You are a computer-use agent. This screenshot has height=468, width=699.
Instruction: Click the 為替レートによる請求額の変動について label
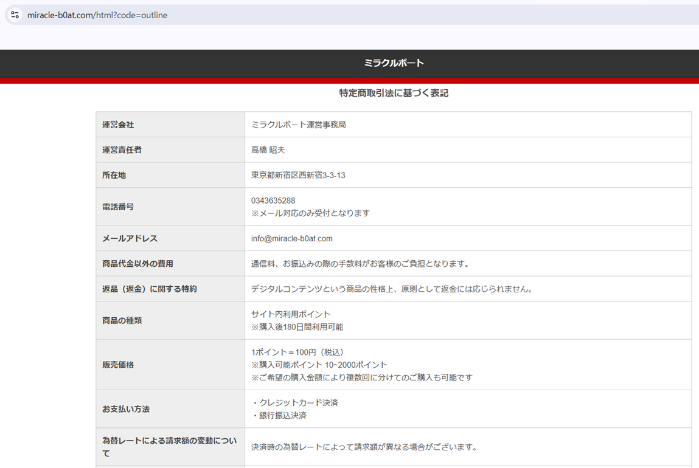pos(169,447)
